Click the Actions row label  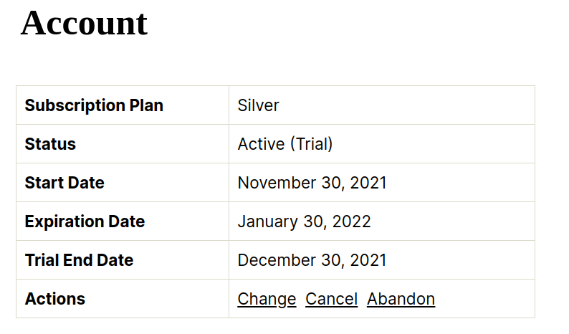coord(54,299)
